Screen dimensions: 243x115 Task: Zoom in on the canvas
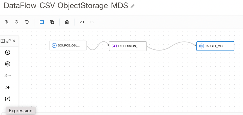7,22
